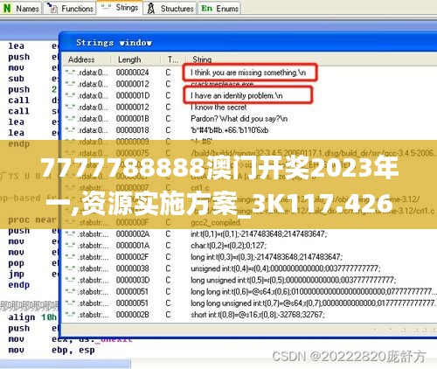This screenshot has width=437, height=369.
Task: Click row icon for 'Pardon? What did you say?'
Action: (x=70, y=118)
